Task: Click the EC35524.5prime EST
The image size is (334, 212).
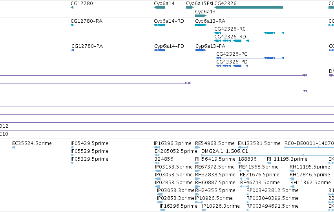Action: click(x=14, y=147)
